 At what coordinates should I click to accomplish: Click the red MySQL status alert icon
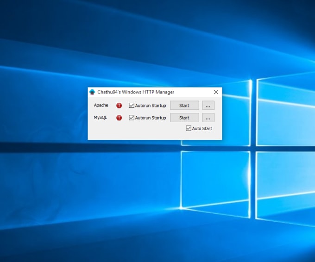pos(119,118)
